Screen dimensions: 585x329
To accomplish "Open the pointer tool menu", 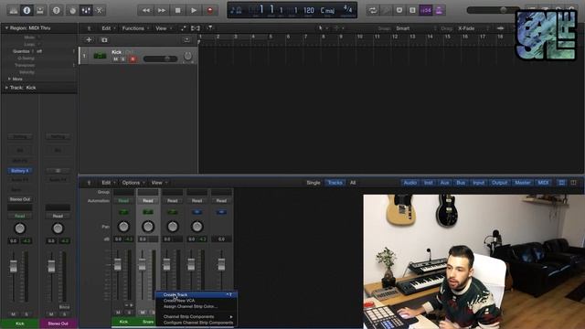I will [x=323, y=28].
